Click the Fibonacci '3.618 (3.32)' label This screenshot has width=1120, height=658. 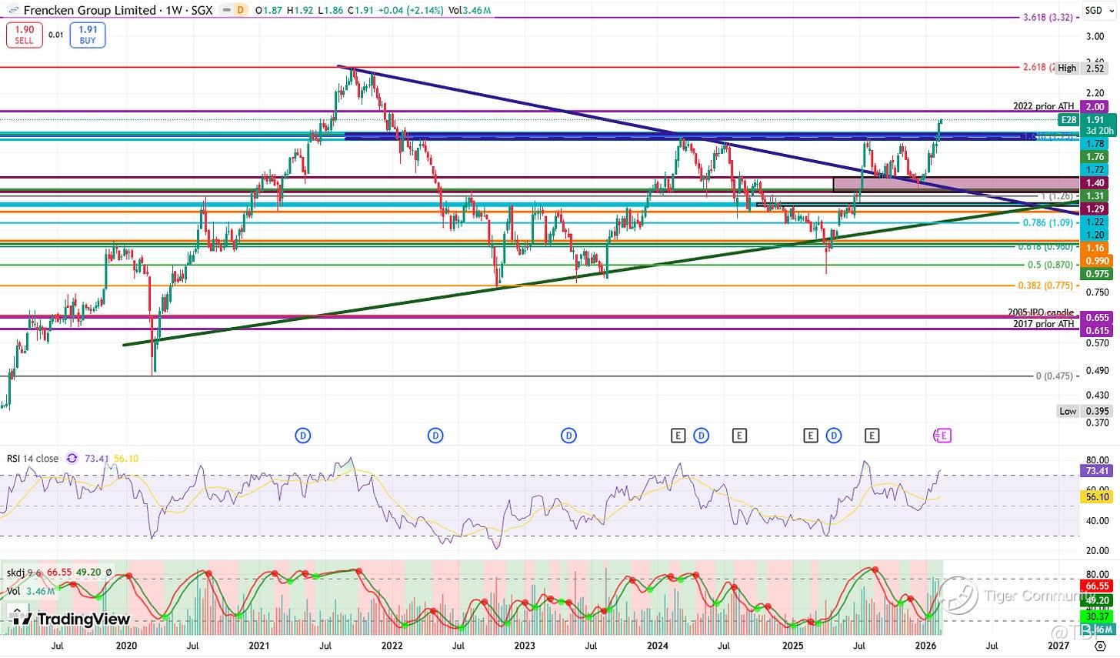(x=1048, y=17)
